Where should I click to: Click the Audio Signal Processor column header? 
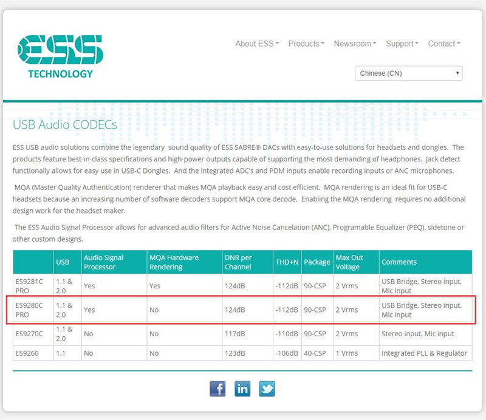[x=103, y=262]
